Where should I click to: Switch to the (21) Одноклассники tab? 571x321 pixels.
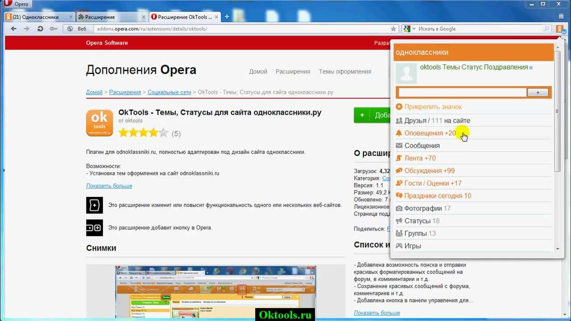coord(39,17)
